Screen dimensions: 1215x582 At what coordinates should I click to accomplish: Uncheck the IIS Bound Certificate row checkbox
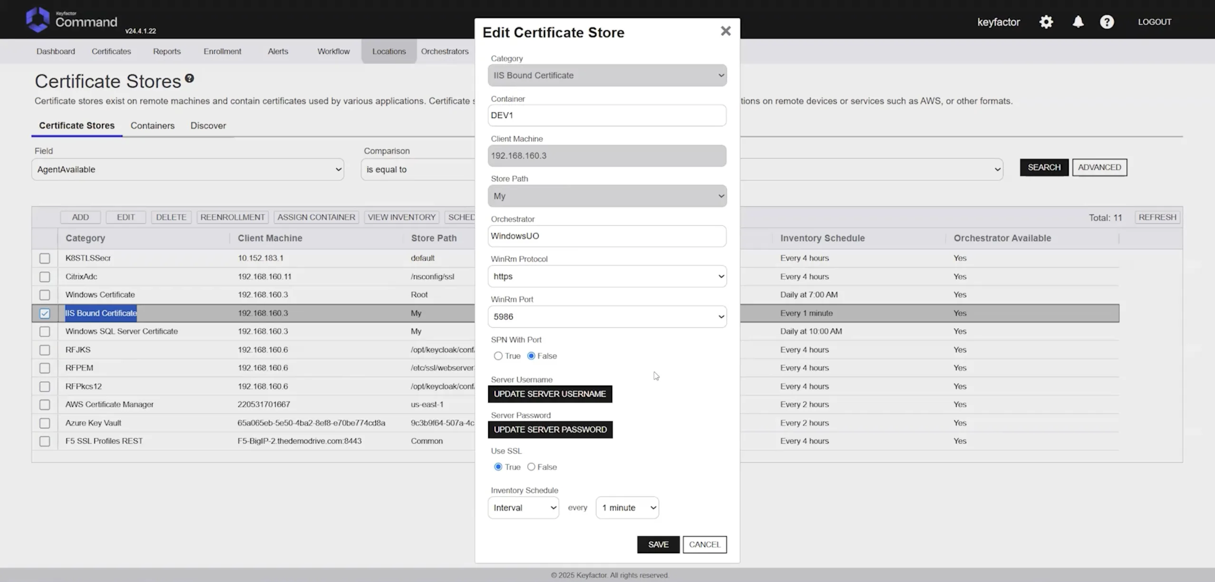click(45, 314)
